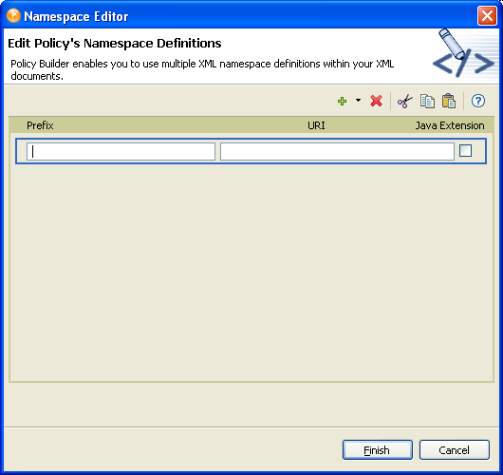
Task: Click the Java Extension column header
Action: pos(450,125)
